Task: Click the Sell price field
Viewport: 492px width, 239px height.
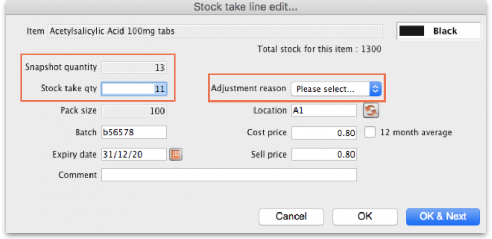Action: [324, 155]
